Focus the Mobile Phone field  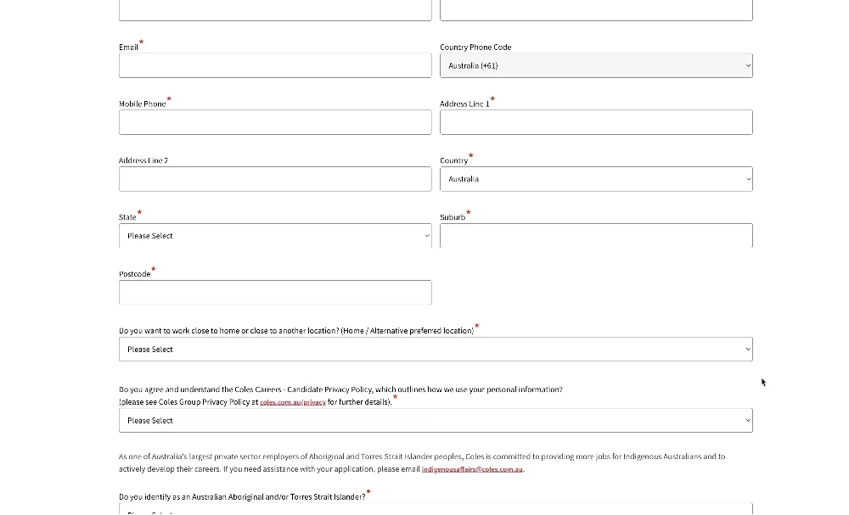coord(275,122)
